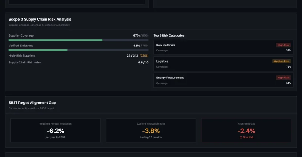Viewport: 302px width, 157px height.
Task: Click the SBTi Target Alignment Gap heading
Action: coord(32,103)
